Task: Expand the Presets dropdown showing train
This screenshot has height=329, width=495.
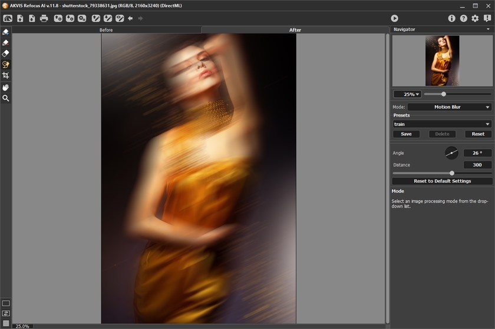Action: [x=442, y=124]
